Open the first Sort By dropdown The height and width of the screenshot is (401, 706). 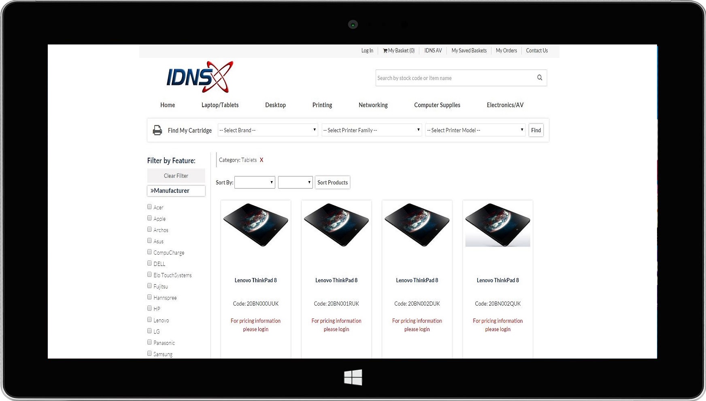(255, 182)
